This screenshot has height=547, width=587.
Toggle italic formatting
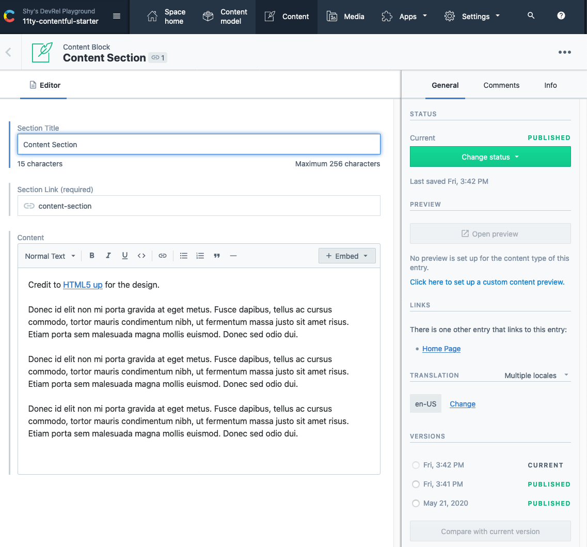pos(108,256)
